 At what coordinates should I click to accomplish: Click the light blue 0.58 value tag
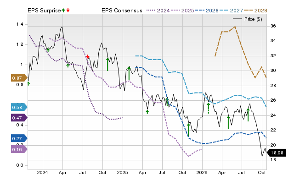click(19, 107)
